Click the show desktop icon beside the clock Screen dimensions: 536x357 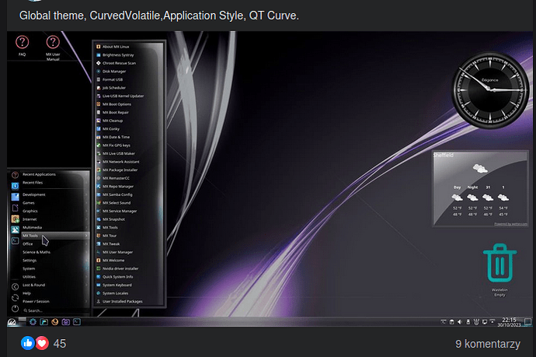pos(527,322)
